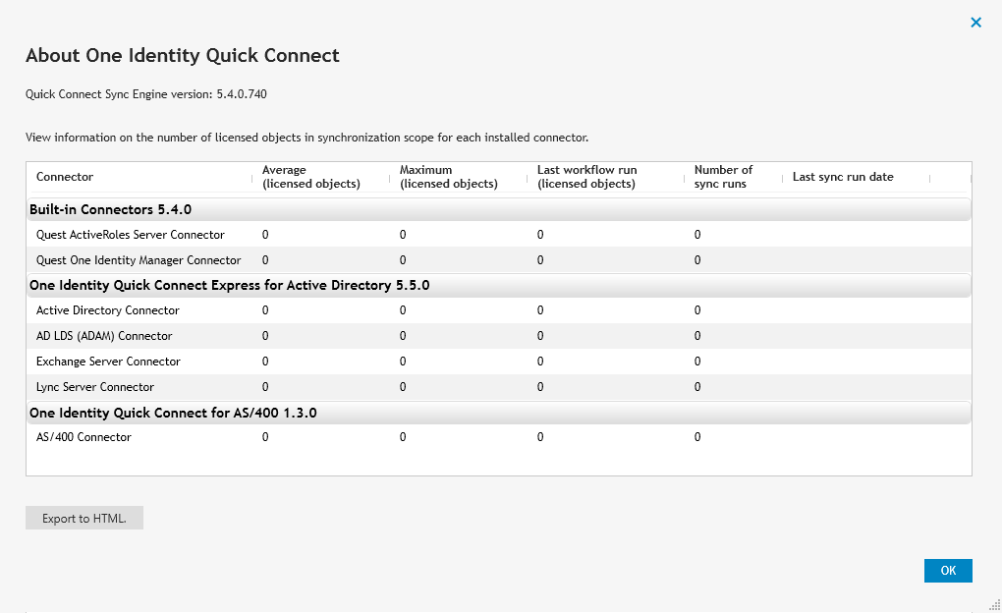Screen dimensions: 1002x613
Task: Click last workflow run value for Exchange Server
Action: point(540,362)
